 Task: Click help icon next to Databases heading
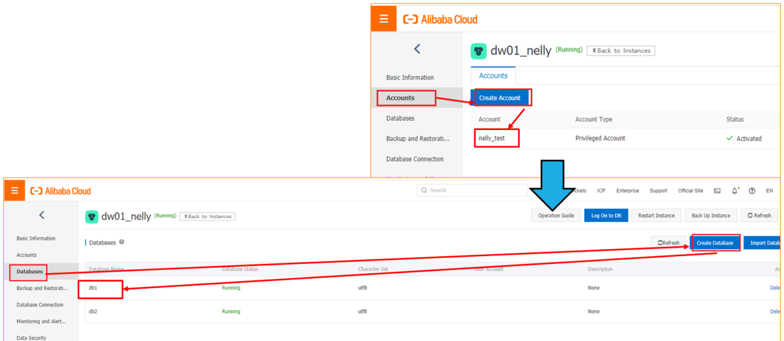coord(122,242)
